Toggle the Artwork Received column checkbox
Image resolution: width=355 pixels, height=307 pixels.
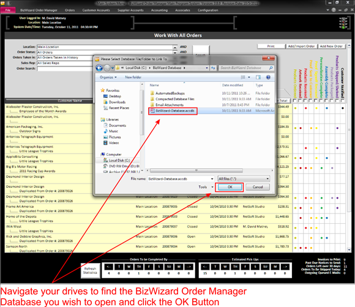300,100
